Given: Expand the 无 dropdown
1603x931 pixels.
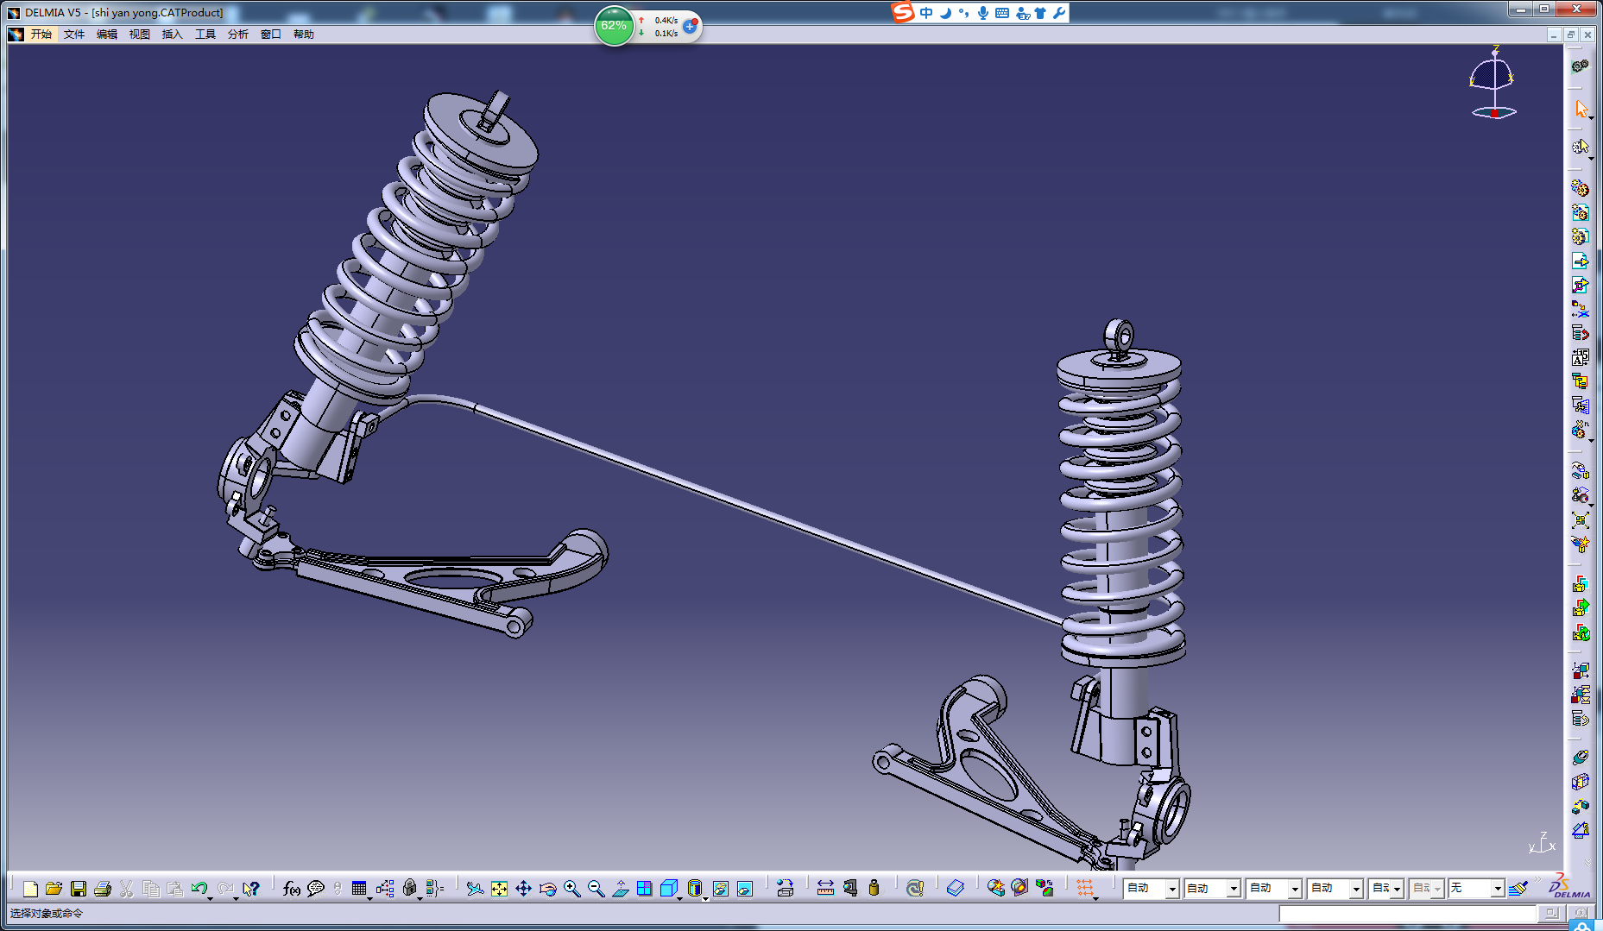Looking at the screenshot, I should (x=1498, y=889).
